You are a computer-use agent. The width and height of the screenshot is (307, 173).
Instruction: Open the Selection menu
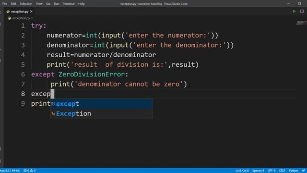point(26,4)
